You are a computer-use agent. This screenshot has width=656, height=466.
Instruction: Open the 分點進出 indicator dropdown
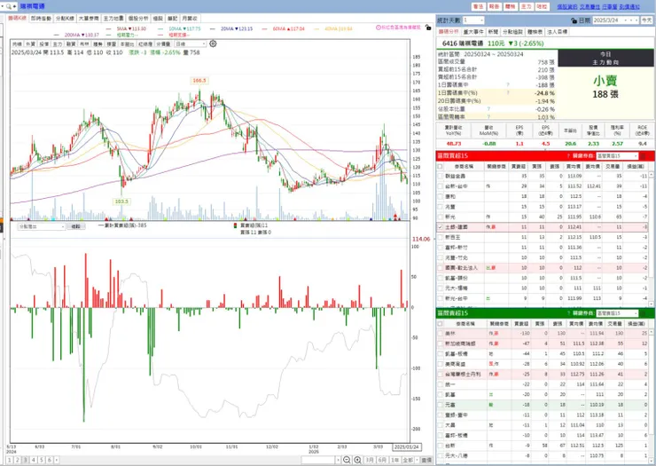(x=42, y=226)
